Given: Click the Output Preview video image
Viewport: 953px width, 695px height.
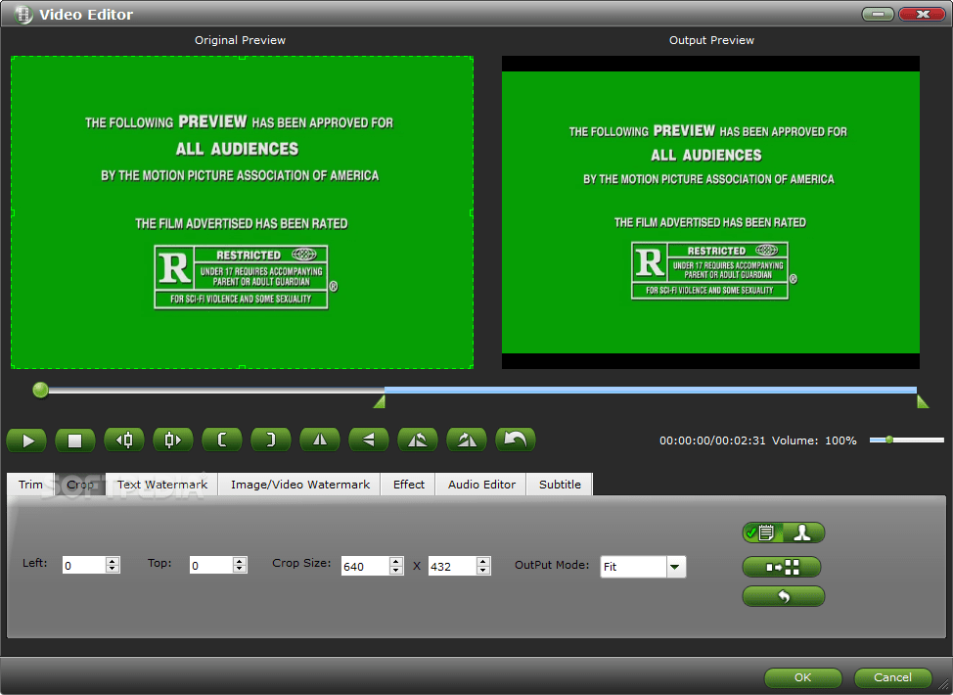Looking at the screenshot, I should [710, 212].
